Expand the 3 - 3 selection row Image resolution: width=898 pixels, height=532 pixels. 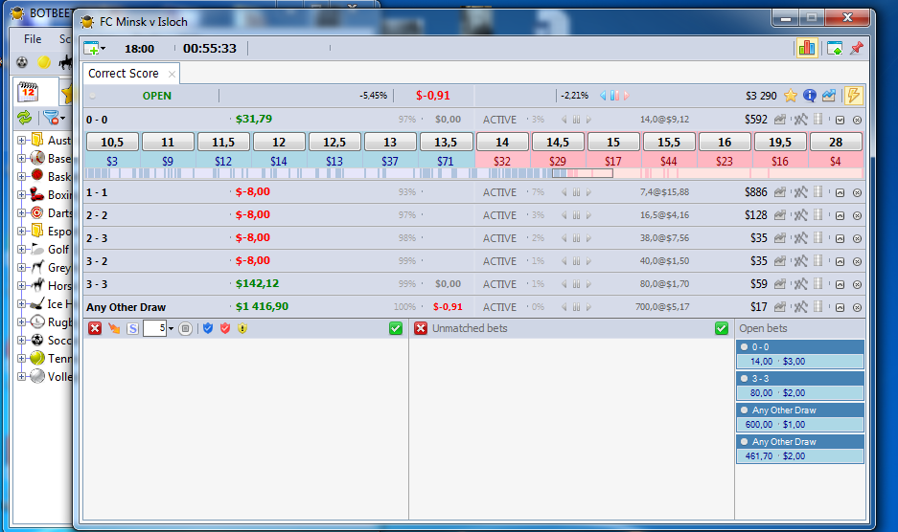[840, 284]
